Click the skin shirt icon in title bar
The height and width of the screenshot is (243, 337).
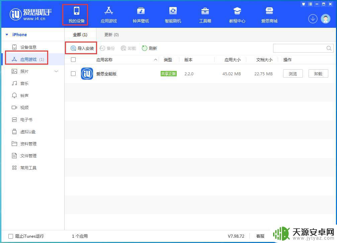pyautogui.click(x=304, y=4)
